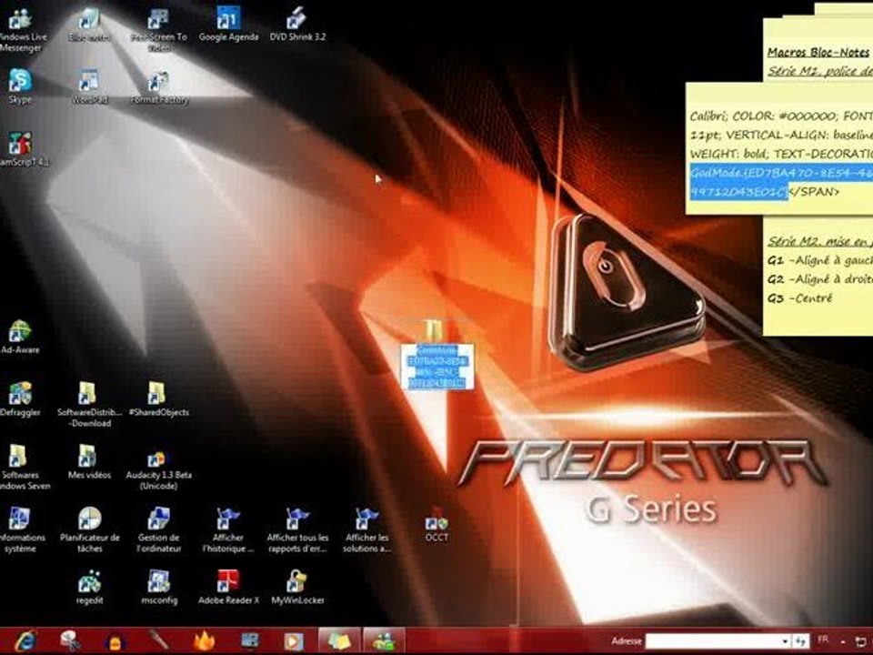873x655 pixels.
Task: Click the GodMode folder's rename text box
Action: pos(437,367)
